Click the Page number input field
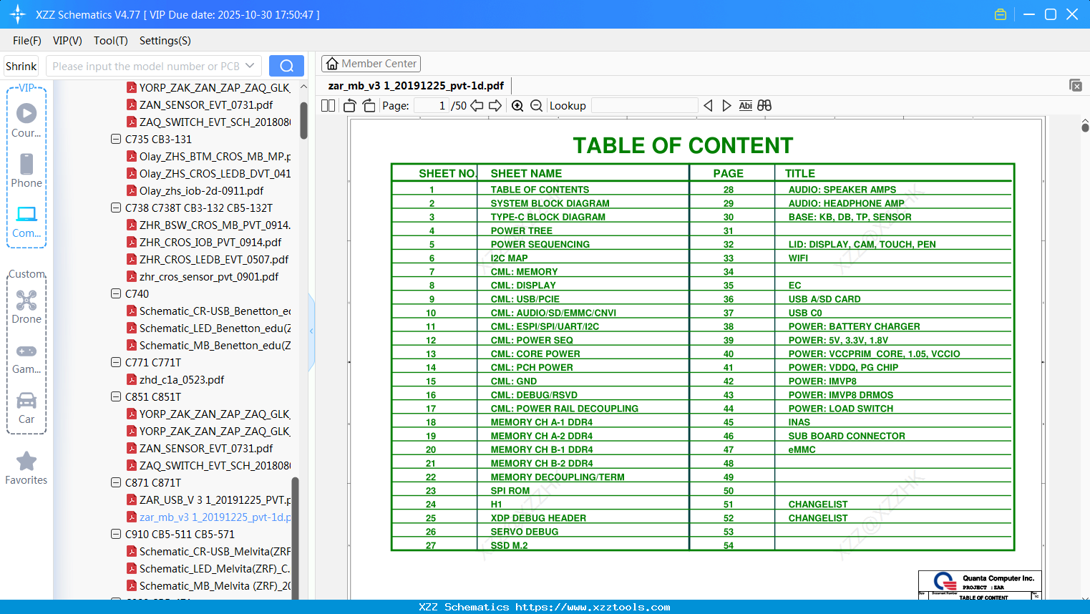The height and width of the screenshot is (614, 1090). coord(432,106)
